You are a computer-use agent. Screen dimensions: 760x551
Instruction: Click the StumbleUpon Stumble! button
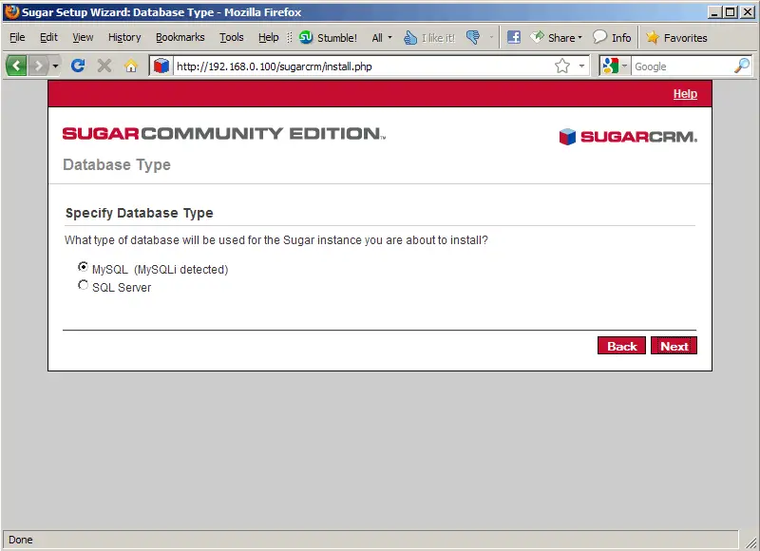tap(328, 37)
